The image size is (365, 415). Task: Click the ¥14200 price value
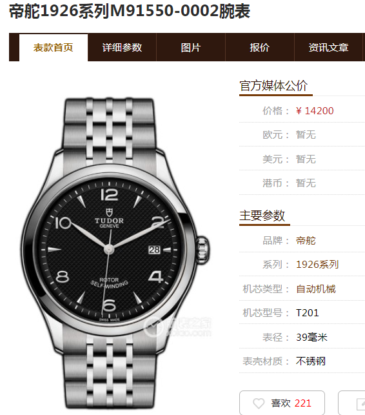coord(315,111)
